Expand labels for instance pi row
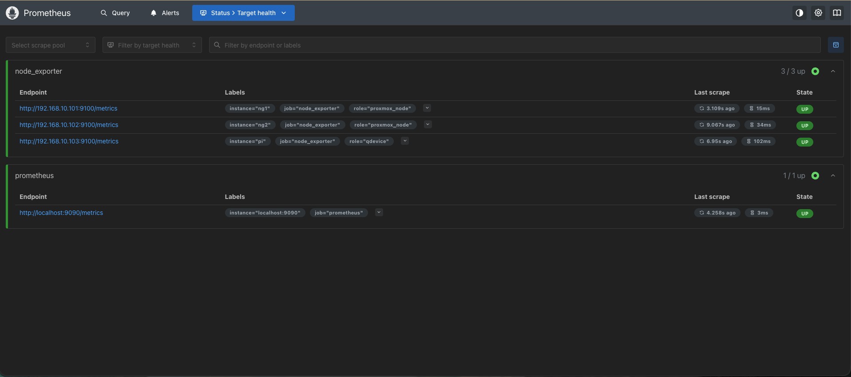This screenshot has height=377, width=851. click(405, 141)
